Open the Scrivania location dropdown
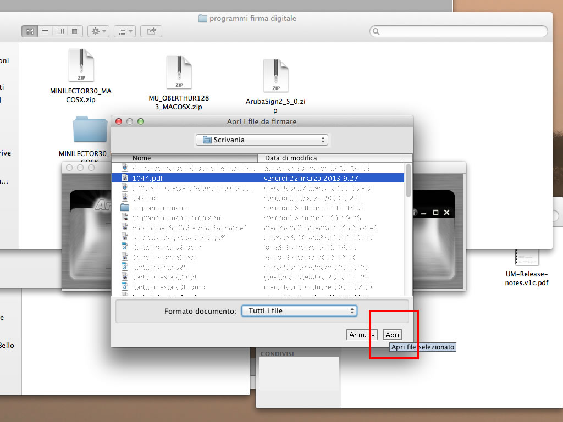The image size is (563, 422). pos(262,140)
